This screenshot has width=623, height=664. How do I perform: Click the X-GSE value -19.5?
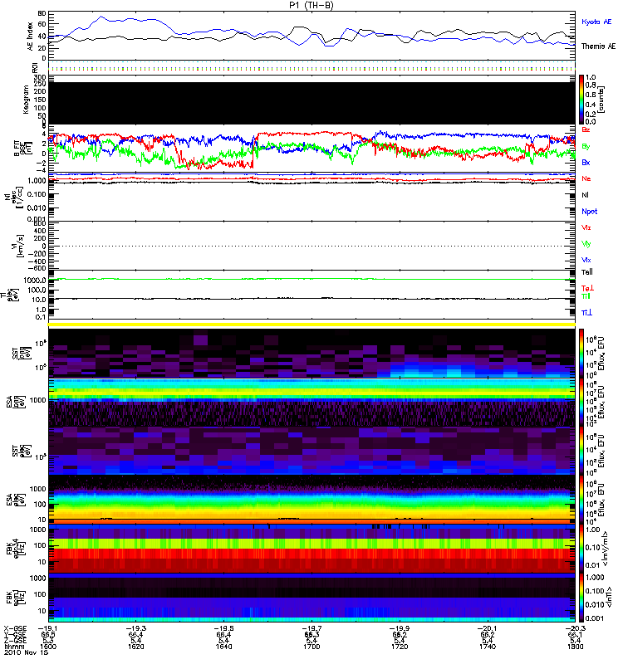tap(223, 628)
